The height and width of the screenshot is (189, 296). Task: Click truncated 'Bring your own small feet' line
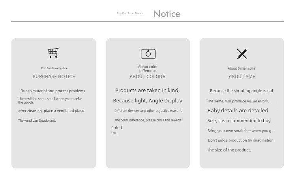241,131
